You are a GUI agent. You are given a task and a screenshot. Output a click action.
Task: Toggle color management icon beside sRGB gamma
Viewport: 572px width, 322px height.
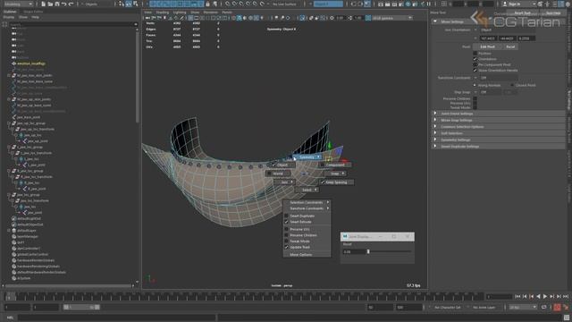tap(368, 18)
